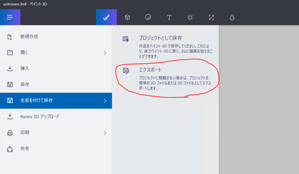299x174 pixels.
Task: Open the Remix 3D library icon
Action: click(x=232, y=17)
